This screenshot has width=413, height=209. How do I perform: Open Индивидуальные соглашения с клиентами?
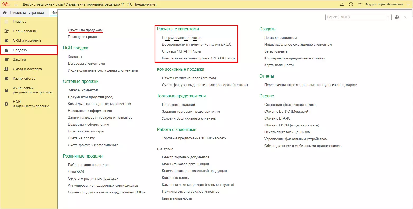(103, 70)
